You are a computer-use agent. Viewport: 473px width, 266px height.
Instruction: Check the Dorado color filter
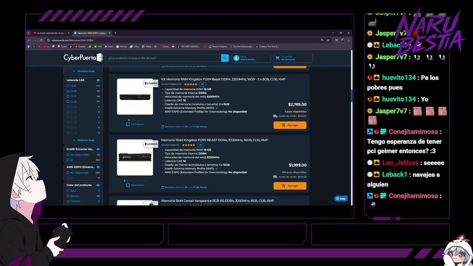[x=68, y=201]
